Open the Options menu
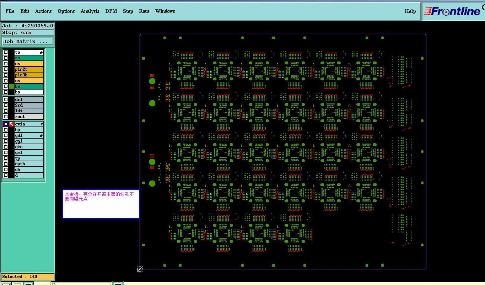This screenshot has width=485, height=285. pyautogui.click(x=66, y=11)
